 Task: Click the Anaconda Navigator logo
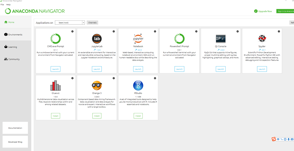pos(35,11)
